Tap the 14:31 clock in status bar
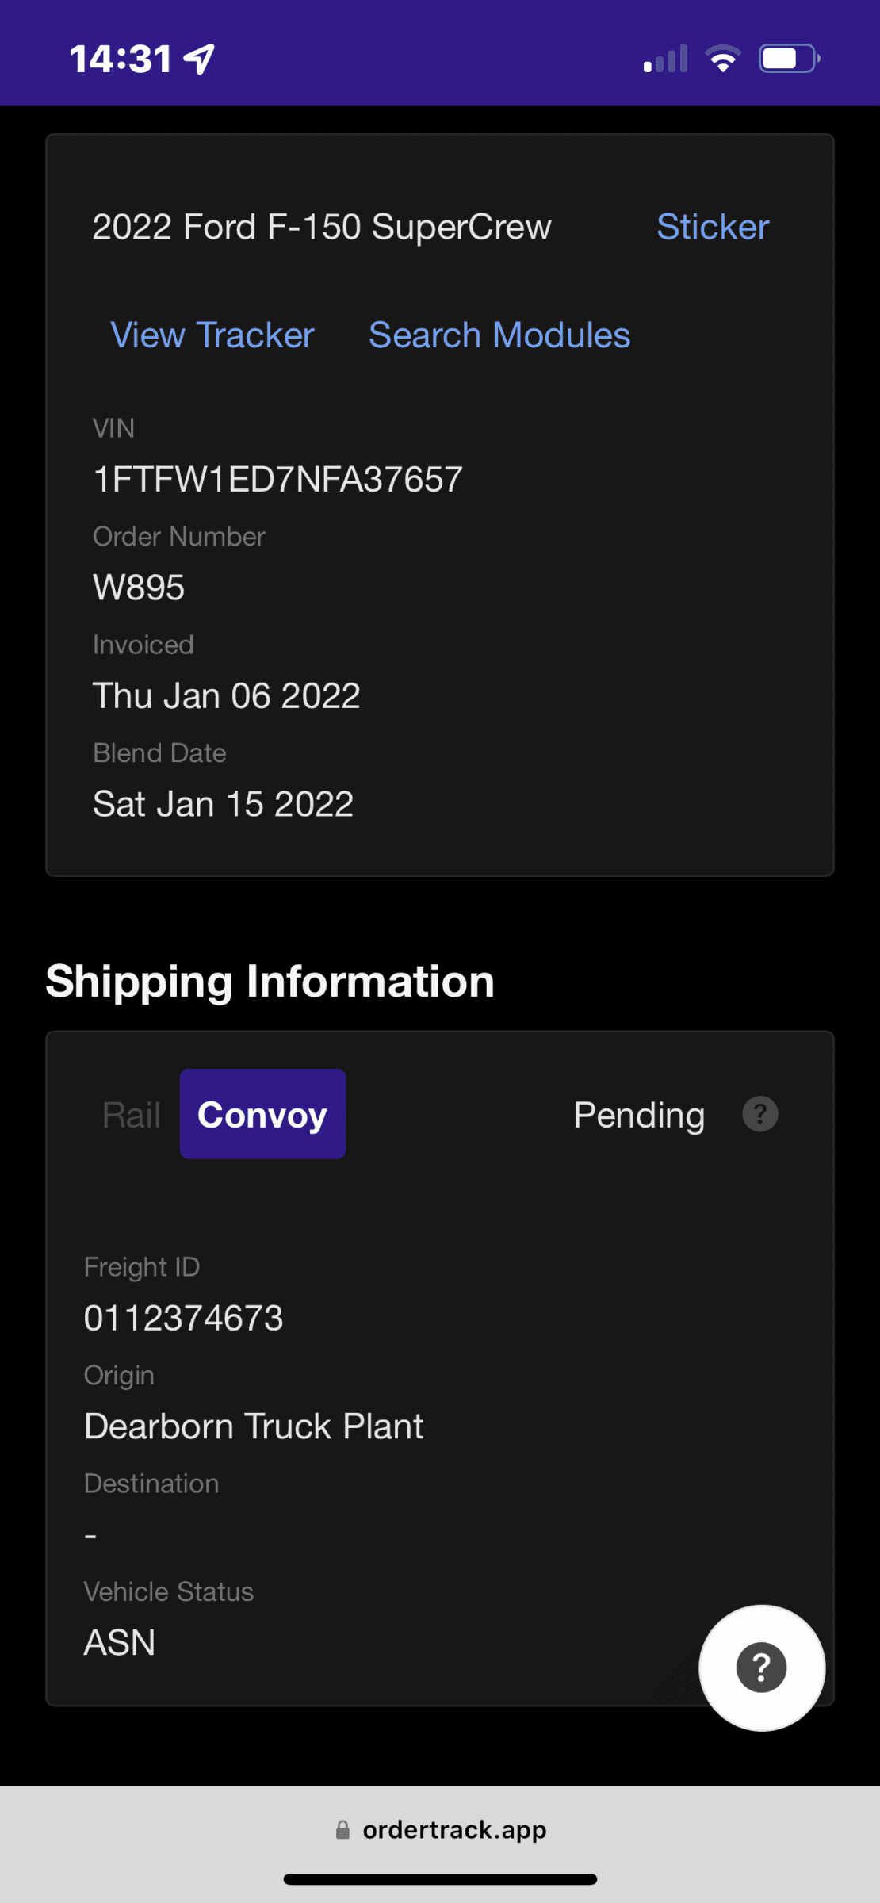 (121, 59)
